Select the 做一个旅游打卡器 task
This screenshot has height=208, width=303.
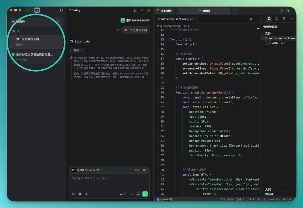click(36, 42)
